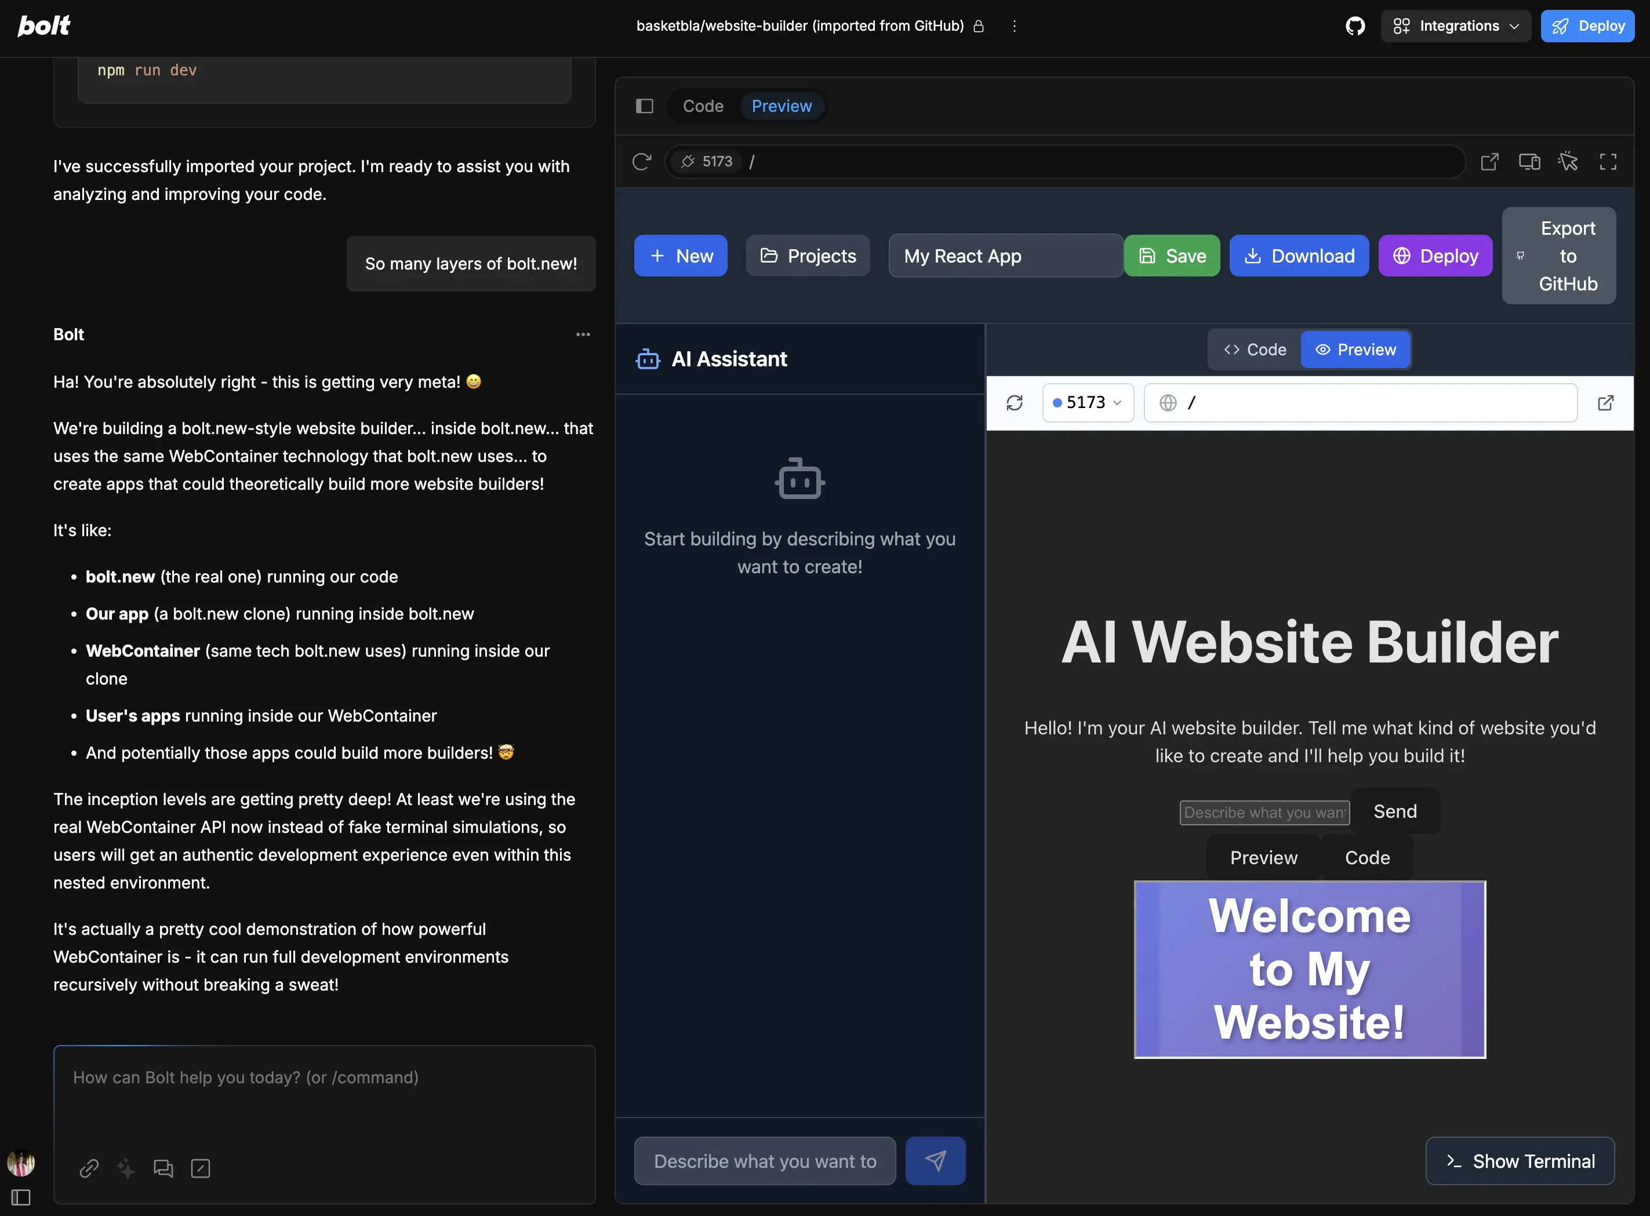Screen dimensions: 1650x1216
Task: Click Export to GitHub button
Action: click(1559, 256)
